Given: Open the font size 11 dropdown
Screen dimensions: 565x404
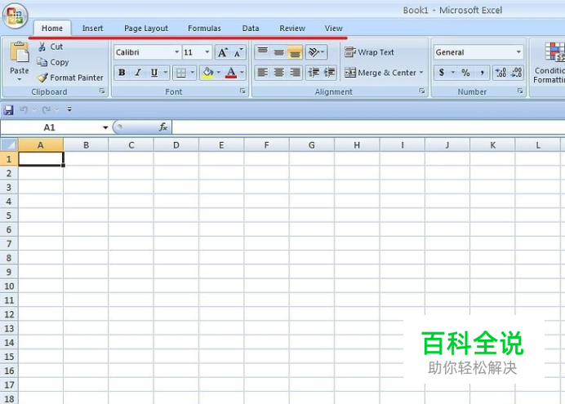Looking at the screenshot, I should coord(207,52).
